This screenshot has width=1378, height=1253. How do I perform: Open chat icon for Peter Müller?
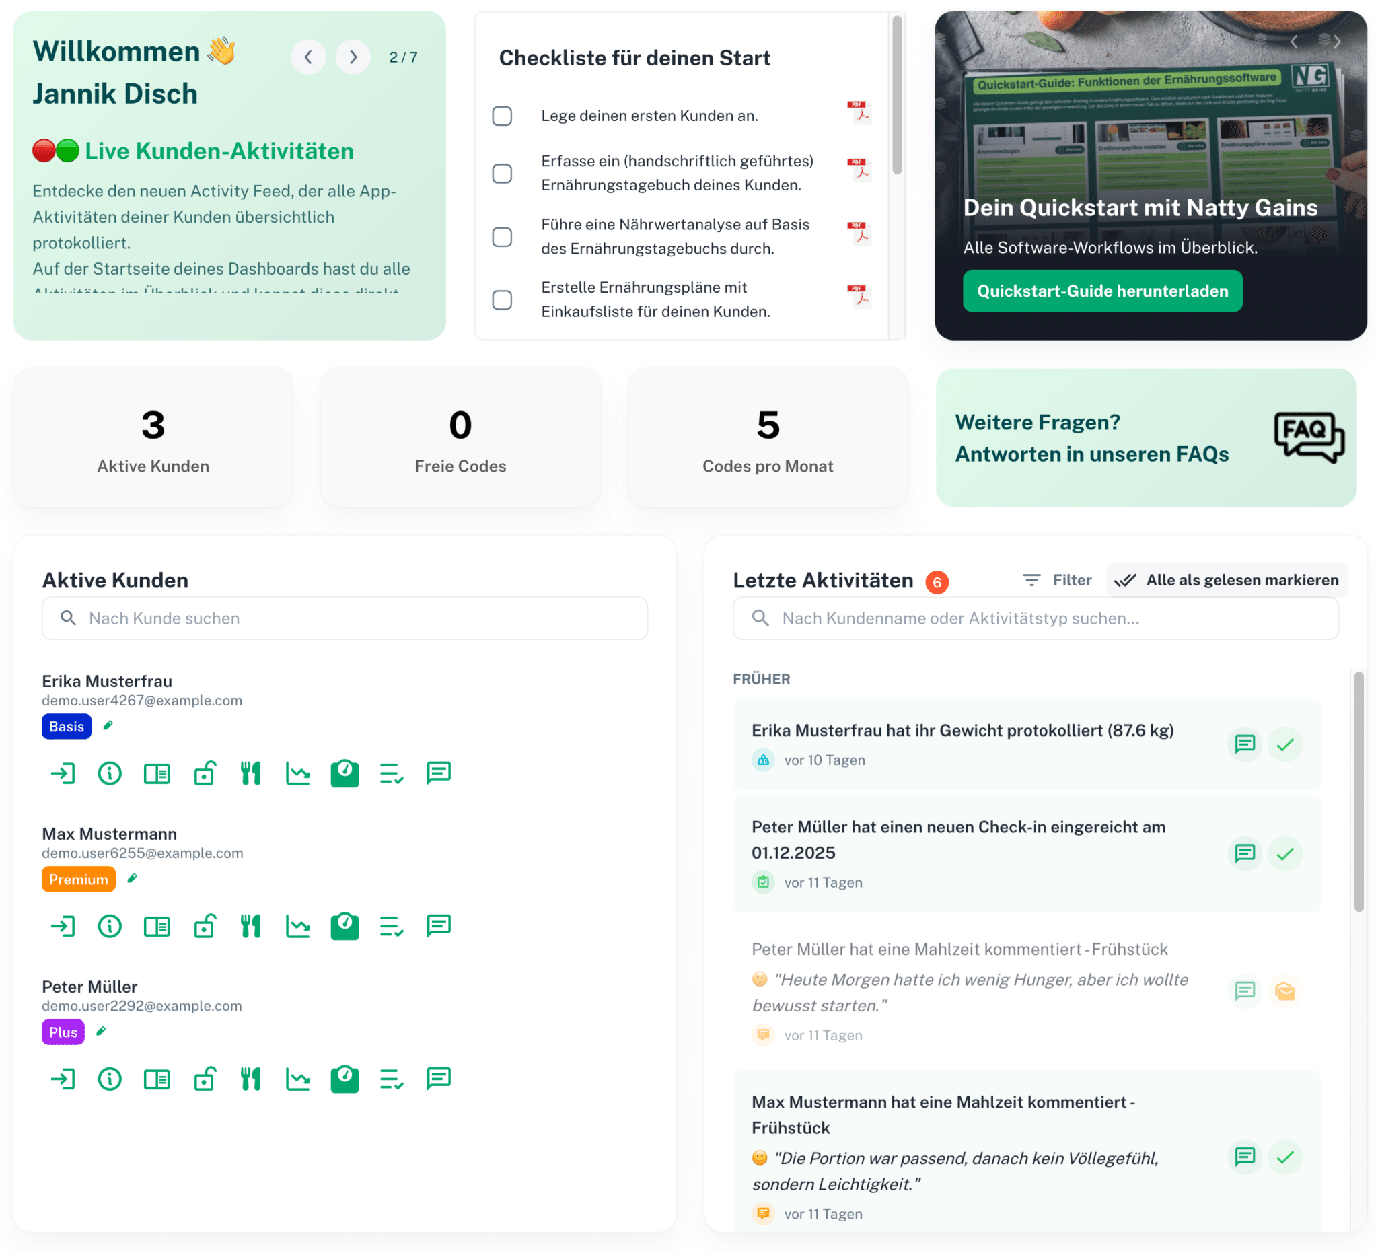pyautogui.click(x=438, y=1079)
